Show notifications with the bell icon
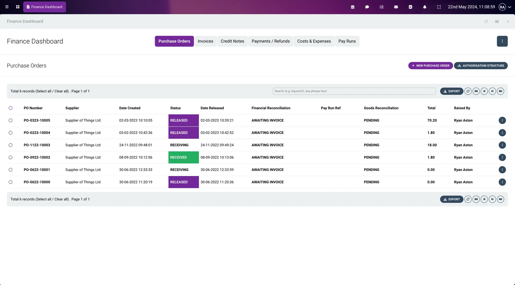This screenshot has width=515, height=285. [425, 7]
